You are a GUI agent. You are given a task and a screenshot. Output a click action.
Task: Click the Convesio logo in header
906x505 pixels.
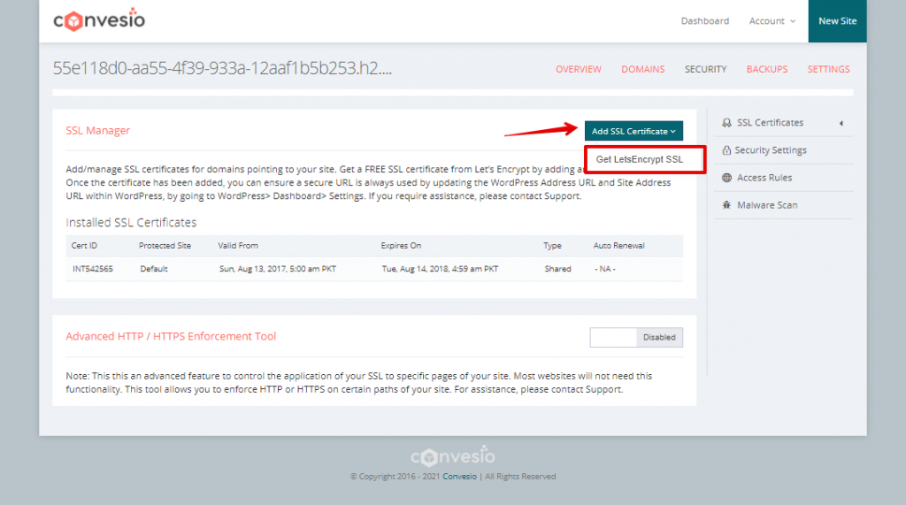(99, 20)
